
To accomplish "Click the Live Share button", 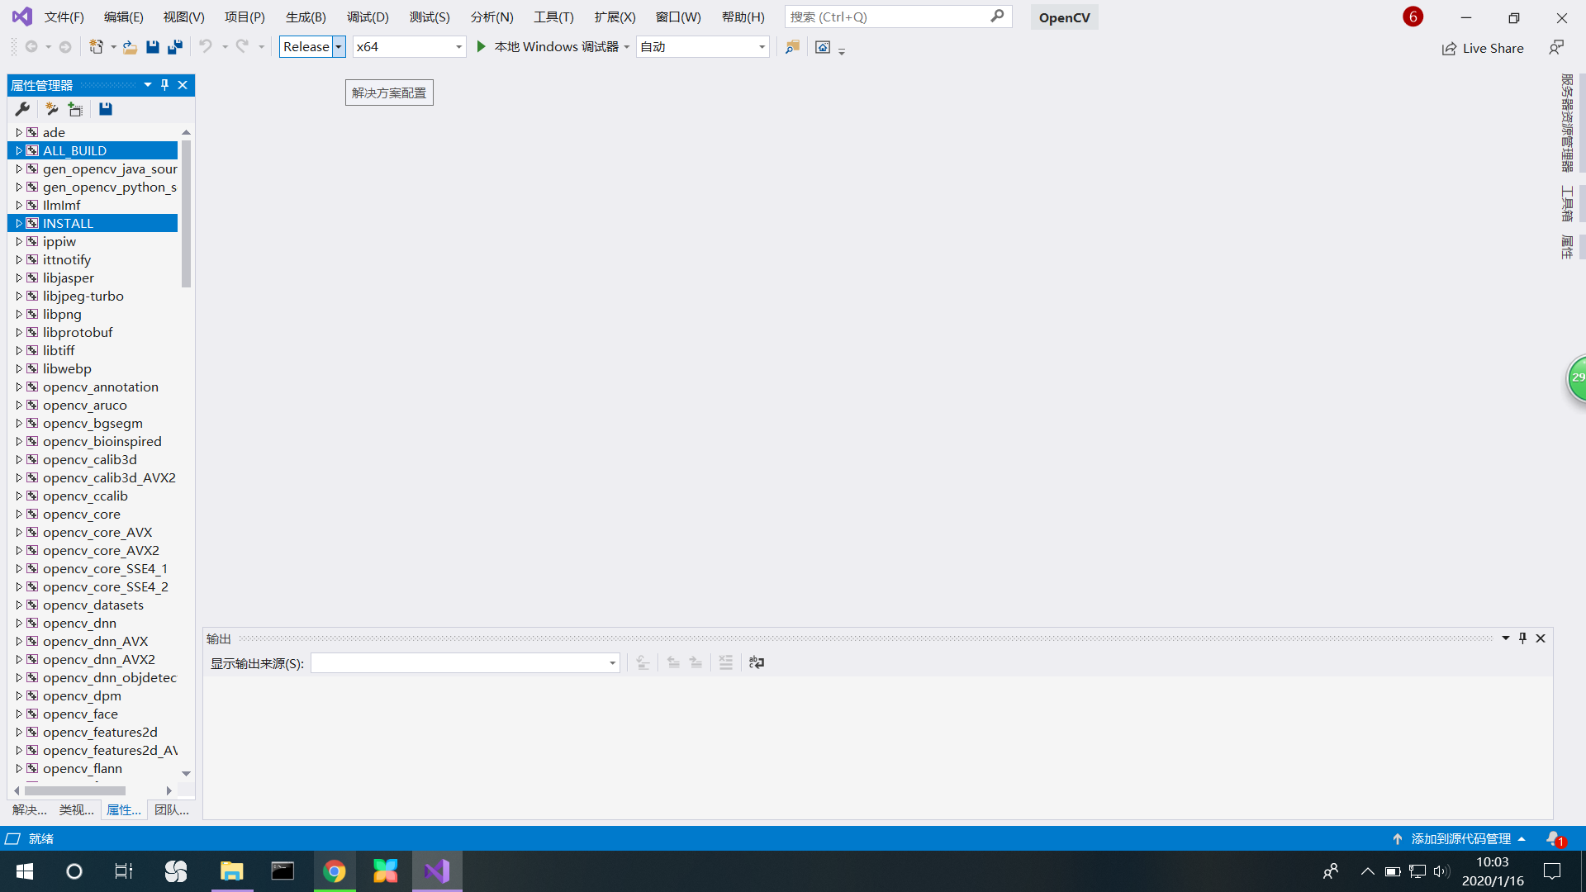I will [1483, 48].
